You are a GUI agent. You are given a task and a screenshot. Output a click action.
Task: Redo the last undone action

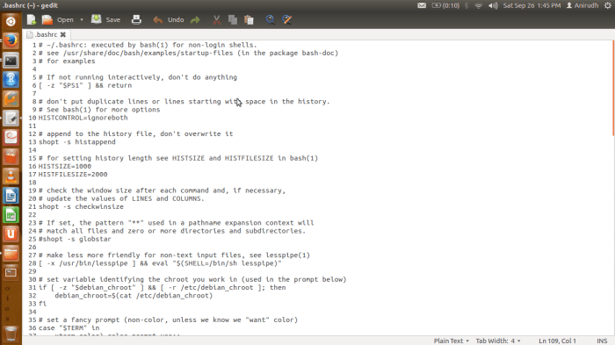[195, 19]
